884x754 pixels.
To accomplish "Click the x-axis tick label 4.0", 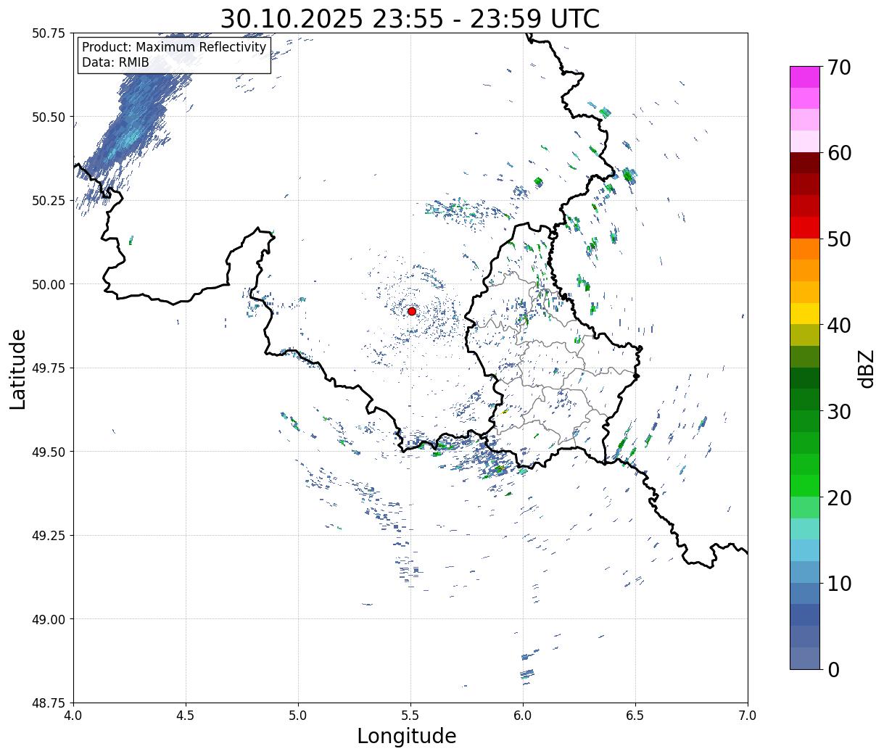I will click(73, 716).
